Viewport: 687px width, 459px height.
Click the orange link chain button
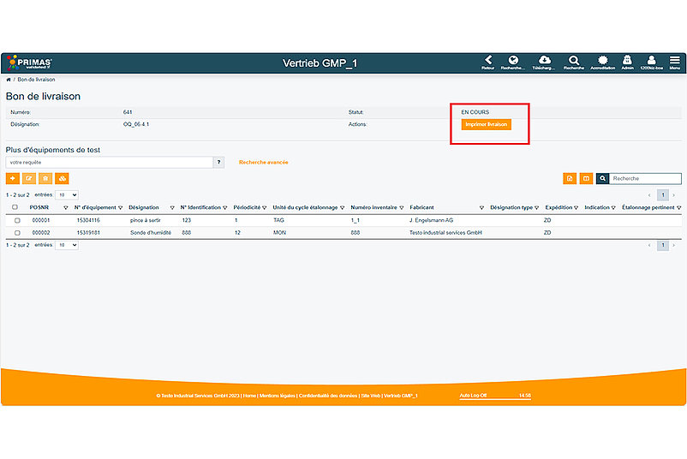pos(63,178)
